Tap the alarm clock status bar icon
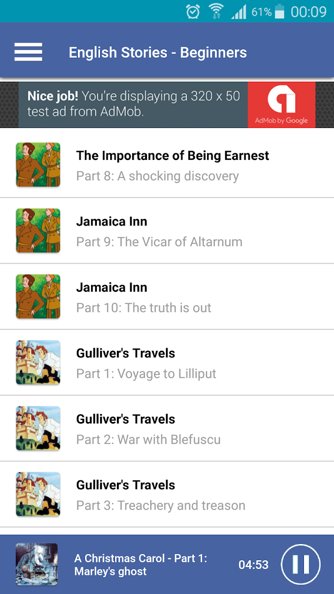Viewport: 334px width, 594px height. coord(193,11)
